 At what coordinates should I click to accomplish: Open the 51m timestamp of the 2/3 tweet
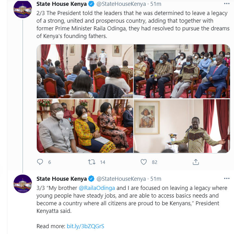pyautogui.click(x=156, y=4)
